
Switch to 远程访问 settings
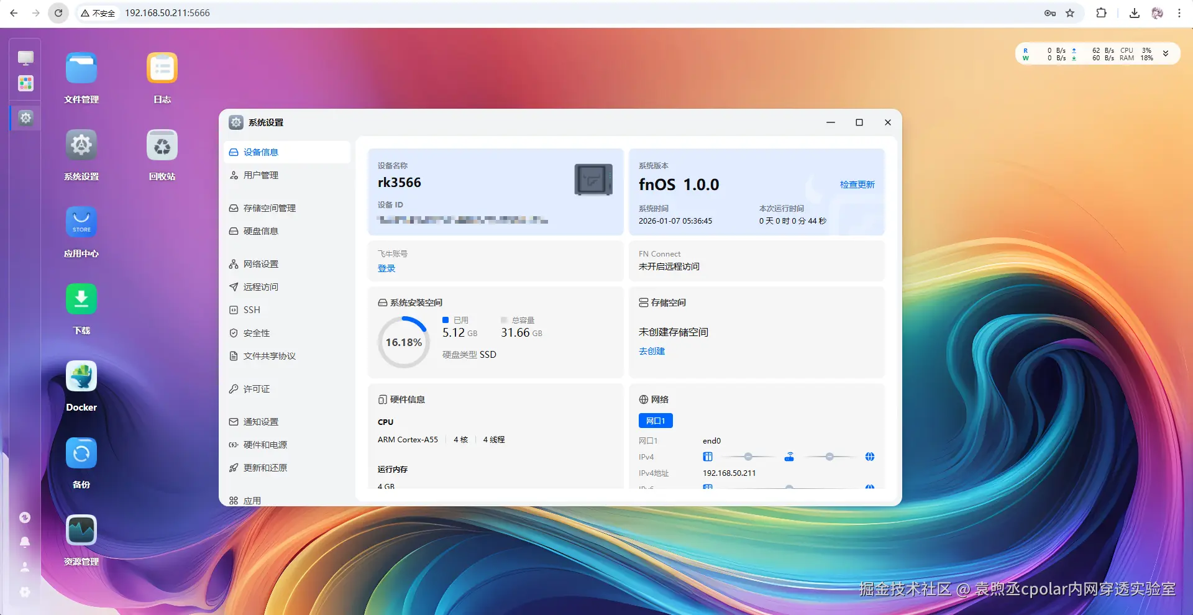pos(287,287)
